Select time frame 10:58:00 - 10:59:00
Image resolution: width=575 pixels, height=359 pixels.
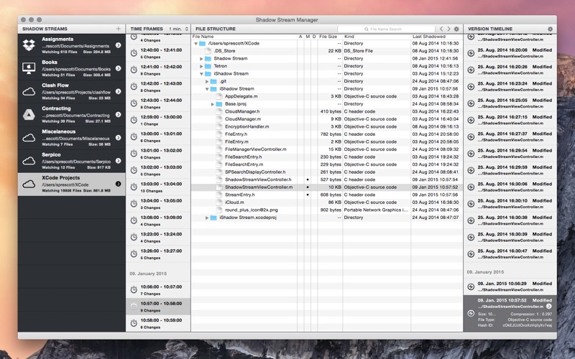(x=158, y=323)
